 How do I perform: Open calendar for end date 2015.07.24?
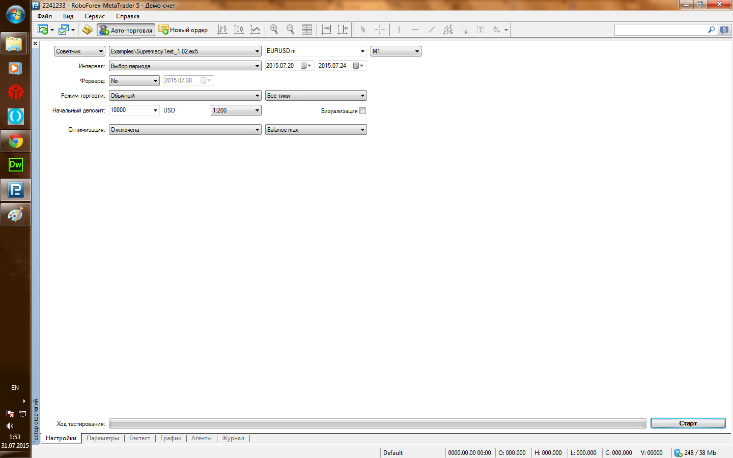(x=358, y=66)
